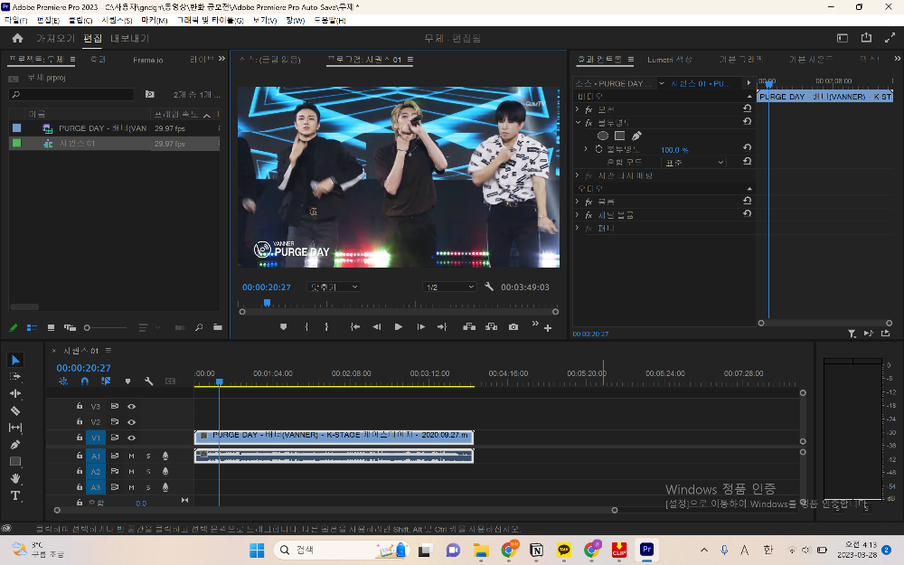904x565 pixels.
Task: Expand the Time Remapping effect
Action: 577,174
